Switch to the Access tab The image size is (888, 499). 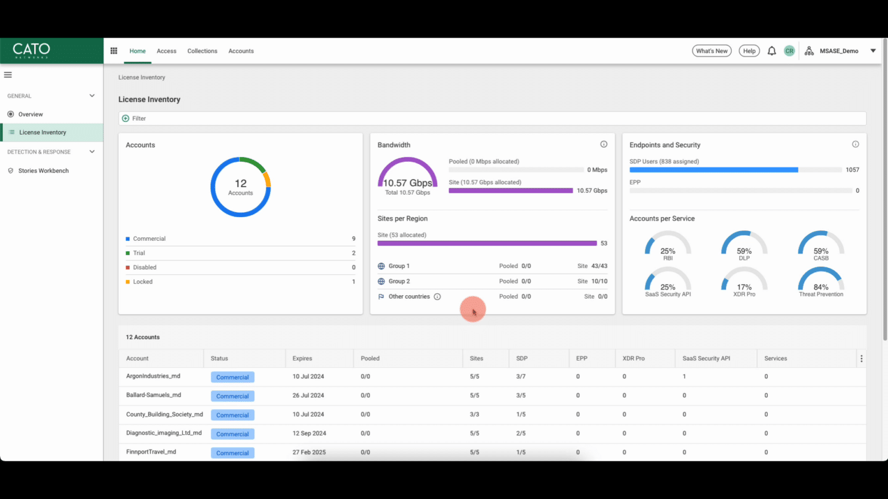pyautogui.click(x=166, y=51)
